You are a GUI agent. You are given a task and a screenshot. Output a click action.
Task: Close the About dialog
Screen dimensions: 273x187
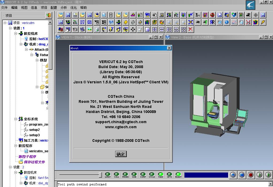pyautogui.click(x=169, y=48)
